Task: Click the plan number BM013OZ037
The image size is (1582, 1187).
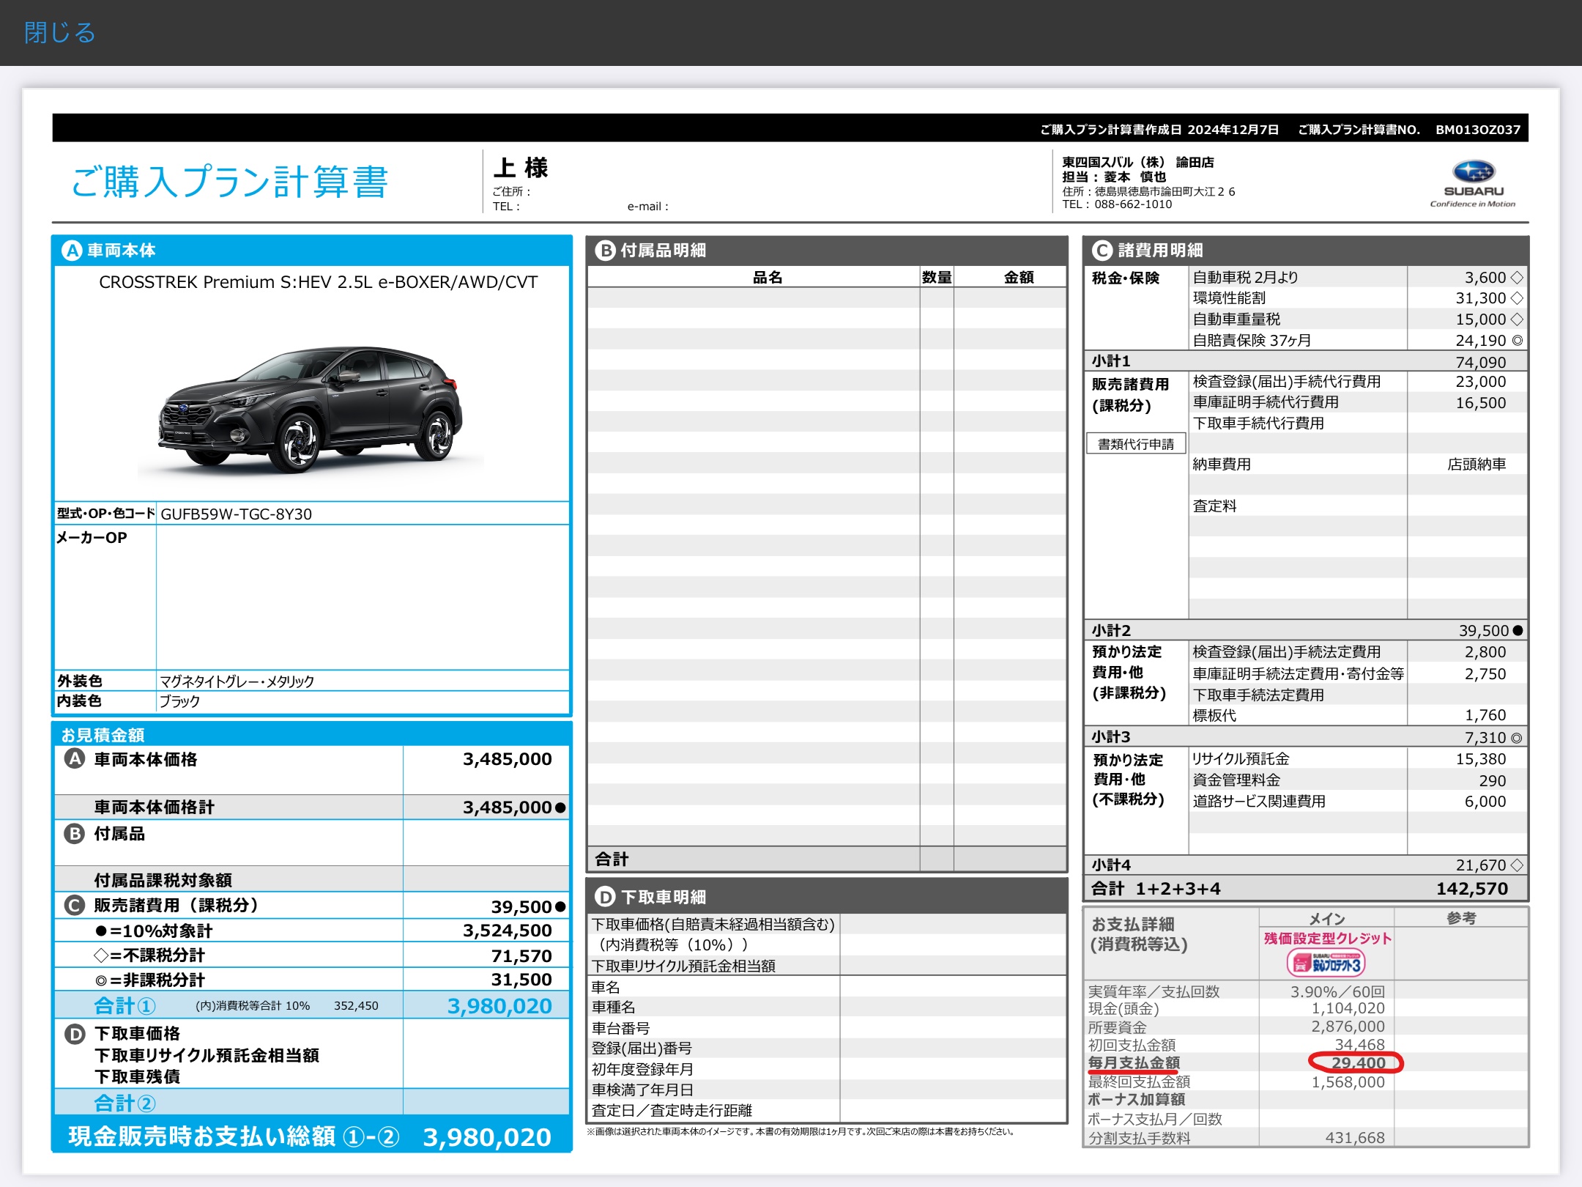Action: pyautogui.click(x=1478, y=130)
